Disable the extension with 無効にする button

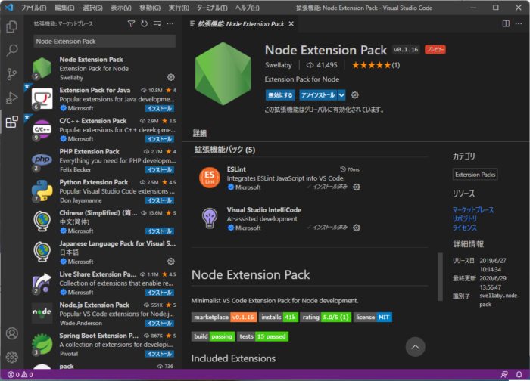point(280,95)
